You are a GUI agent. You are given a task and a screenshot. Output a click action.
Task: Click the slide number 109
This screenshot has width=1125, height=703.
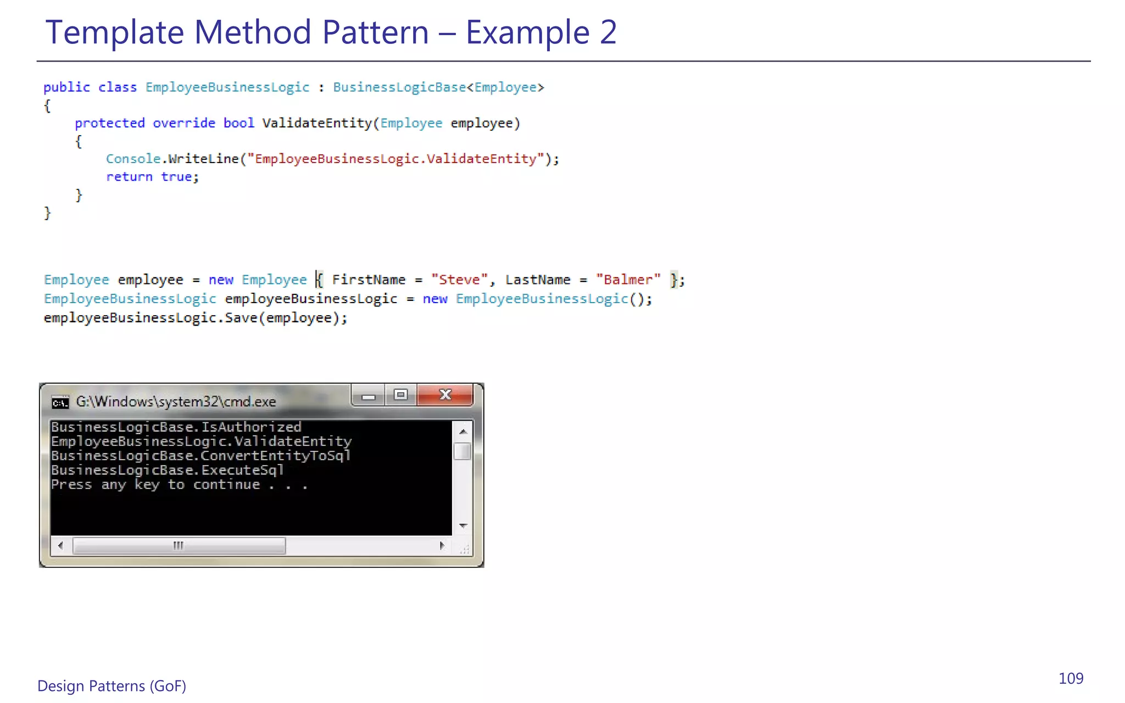(x=1071, y=679)
